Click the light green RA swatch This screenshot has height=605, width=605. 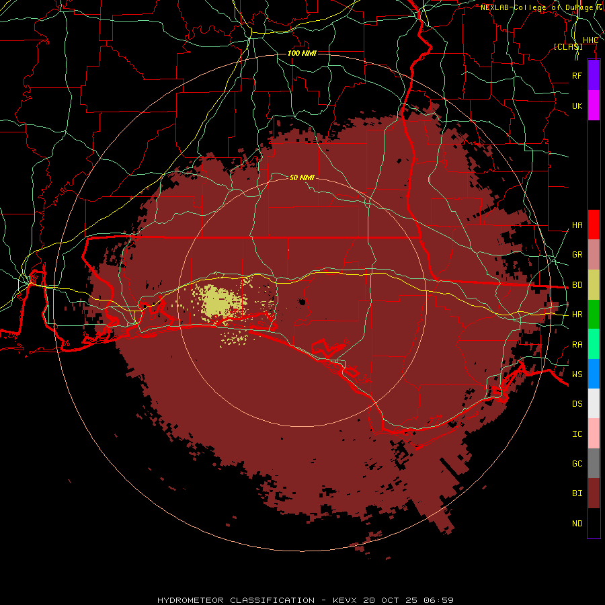(x=594, y=344)
